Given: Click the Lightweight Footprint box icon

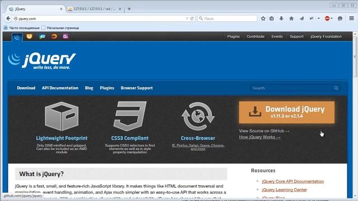Looking at the screenshot, I should [62, 116].
